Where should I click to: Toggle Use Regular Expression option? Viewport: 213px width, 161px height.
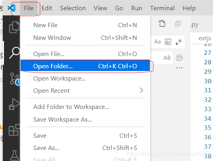(x=179, y=42)
